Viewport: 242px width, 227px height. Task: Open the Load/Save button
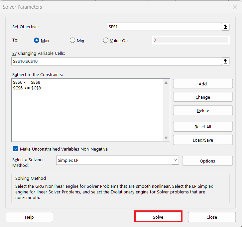(x=203, y=140)
